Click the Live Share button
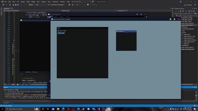The height and width of the screenshot is (111, 198). click(x=188, y=5)
